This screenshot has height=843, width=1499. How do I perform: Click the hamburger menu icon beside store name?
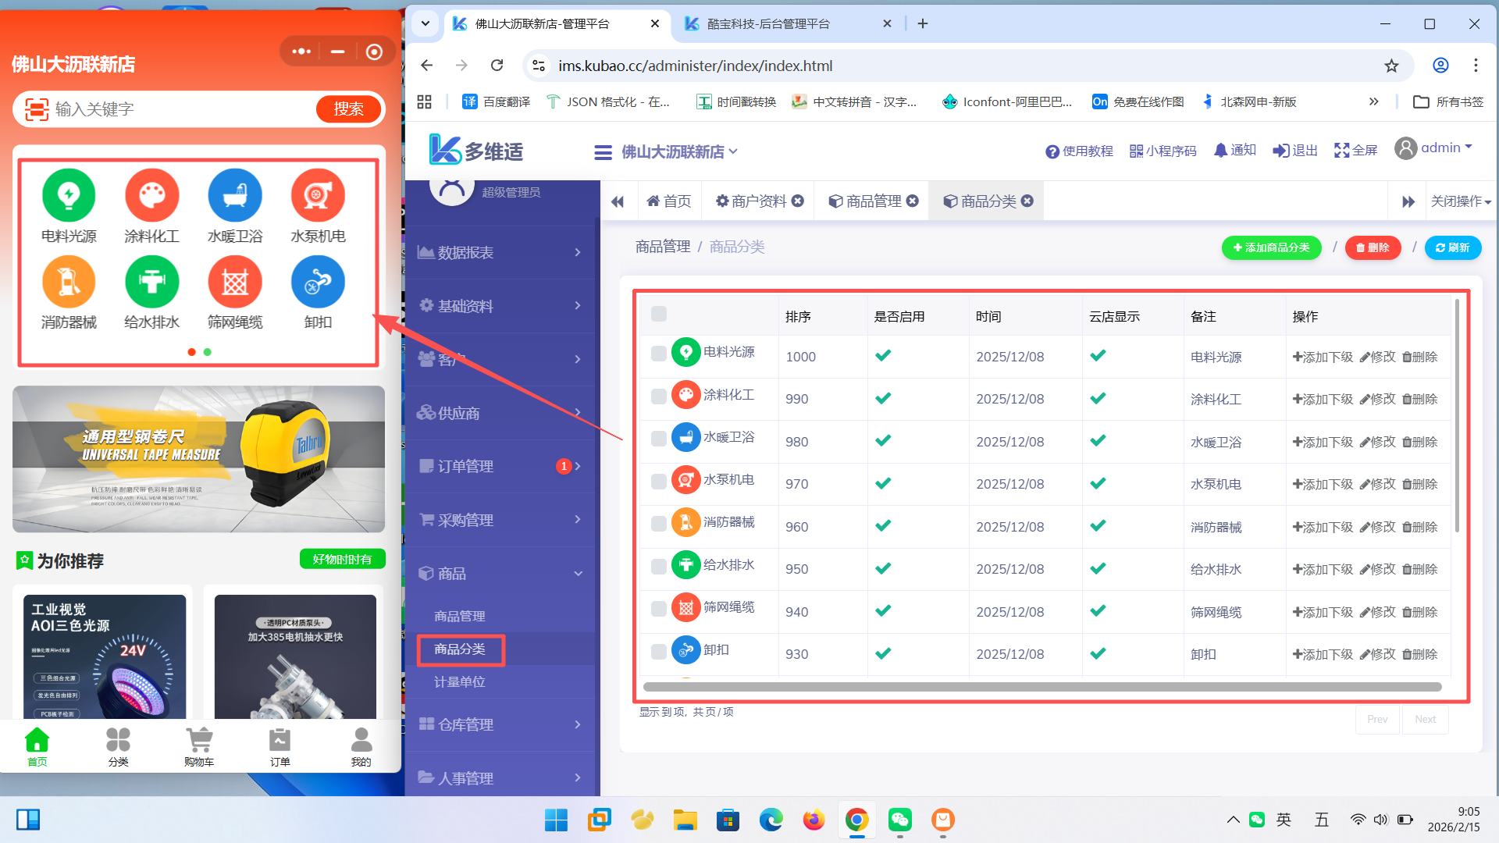point(603,152)
